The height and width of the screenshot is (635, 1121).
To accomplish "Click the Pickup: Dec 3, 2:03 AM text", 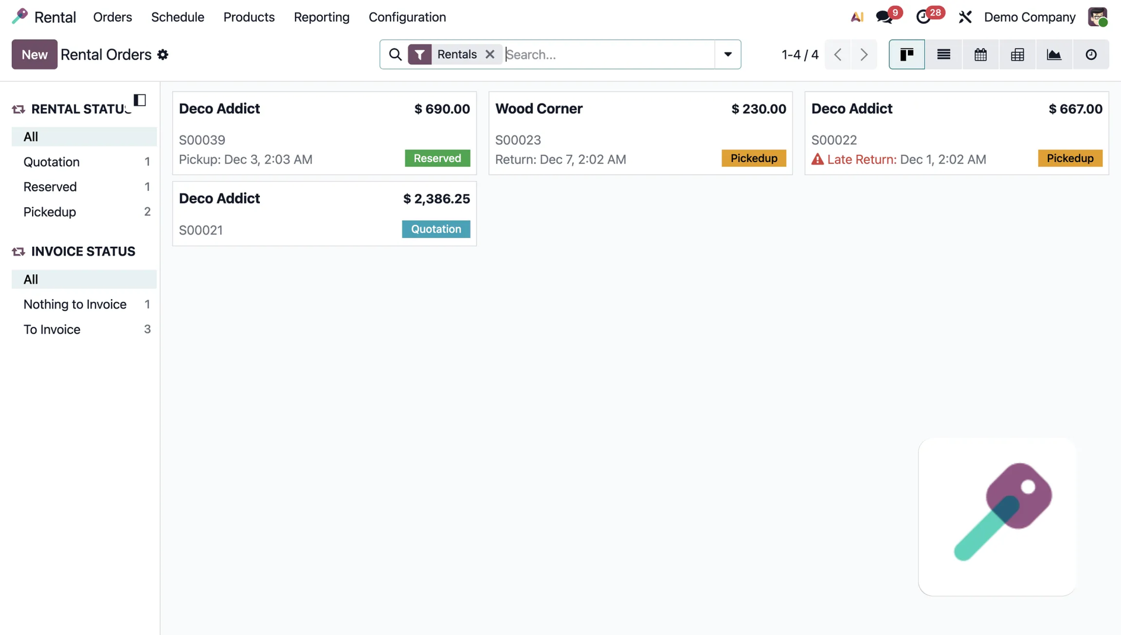I will (x=246, y=159).
